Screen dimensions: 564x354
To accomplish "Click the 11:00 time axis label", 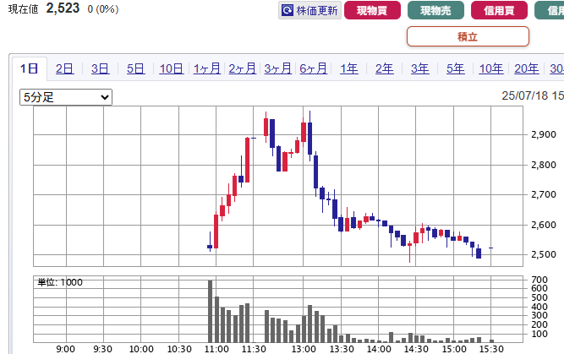I will (x=216, y=349).
